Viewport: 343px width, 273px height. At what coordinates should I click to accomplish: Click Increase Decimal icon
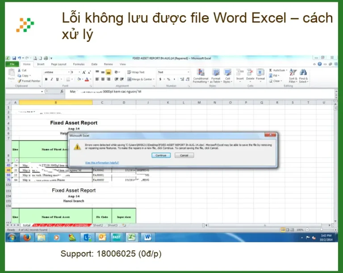[182, 79]
